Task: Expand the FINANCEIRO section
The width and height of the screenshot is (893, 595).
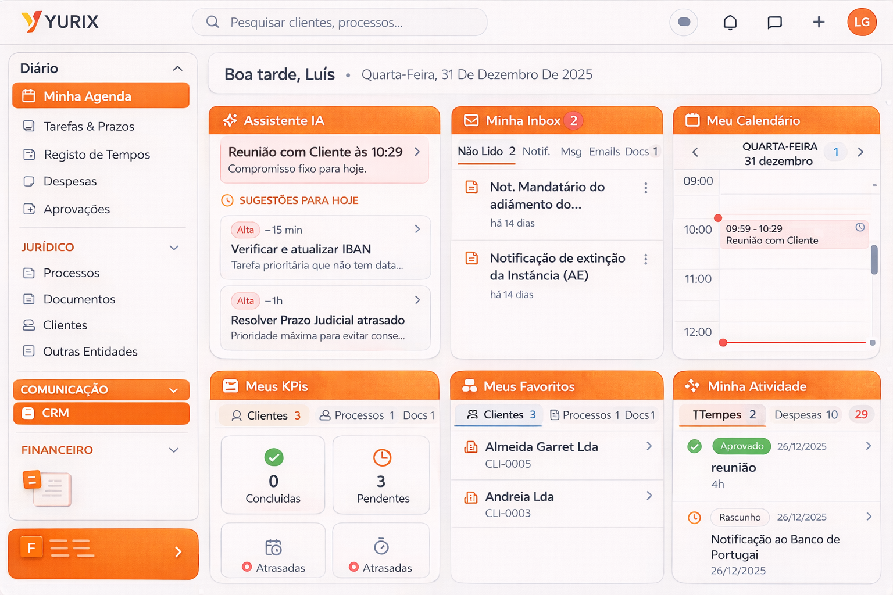Action: click(173, 450)
